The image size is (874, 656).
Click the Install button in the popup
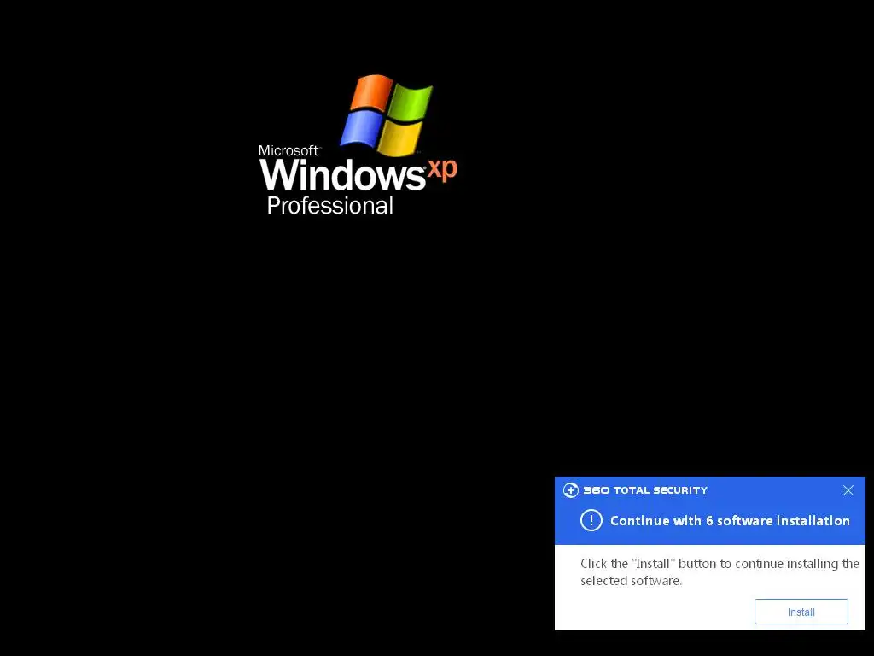(801, 612)
